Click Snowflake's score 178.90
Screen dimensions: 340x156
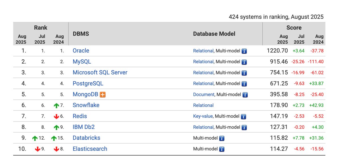(279, 105)
